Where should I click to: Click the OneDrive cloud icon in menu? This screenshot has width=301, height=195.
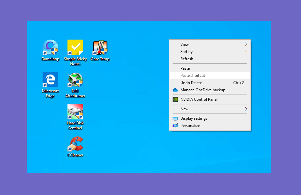175,90
